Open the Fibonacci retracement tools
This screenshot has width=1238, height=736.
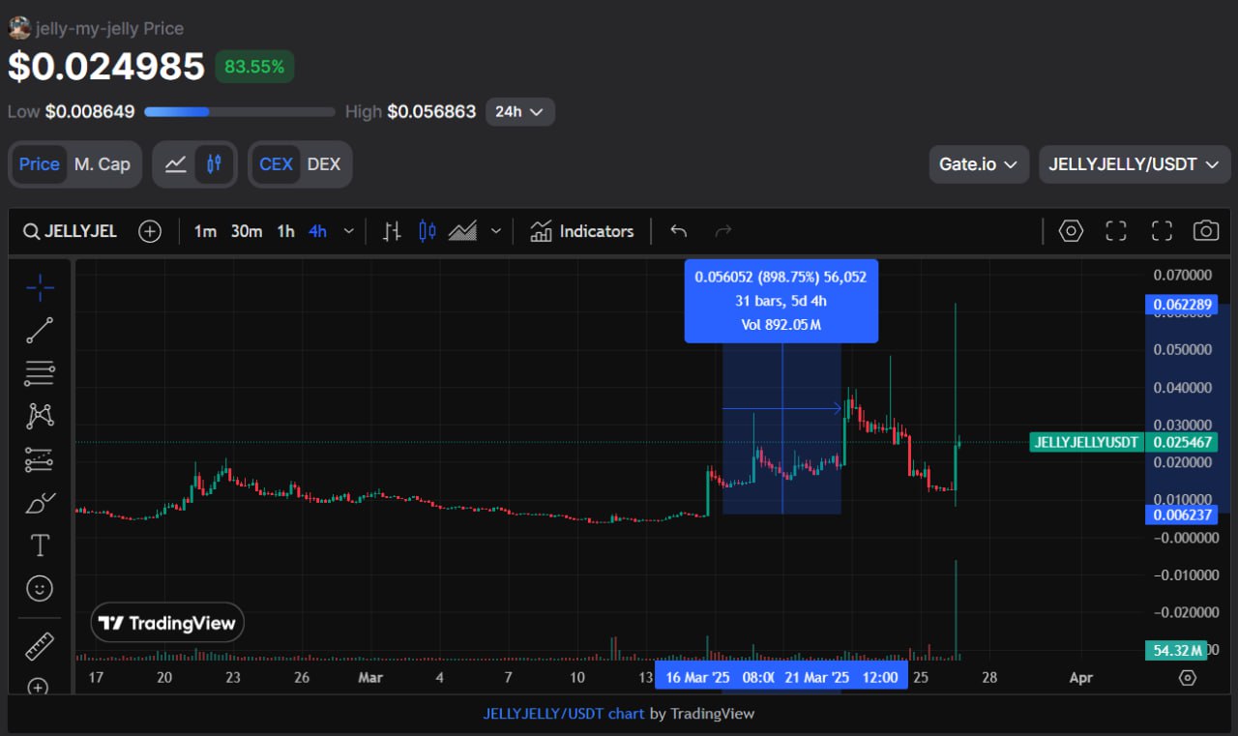[x=40, y=372]
